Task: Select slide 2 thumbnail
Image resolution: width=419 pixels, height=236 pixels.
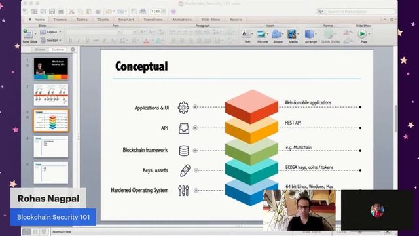Action: [x=51, y=94]
